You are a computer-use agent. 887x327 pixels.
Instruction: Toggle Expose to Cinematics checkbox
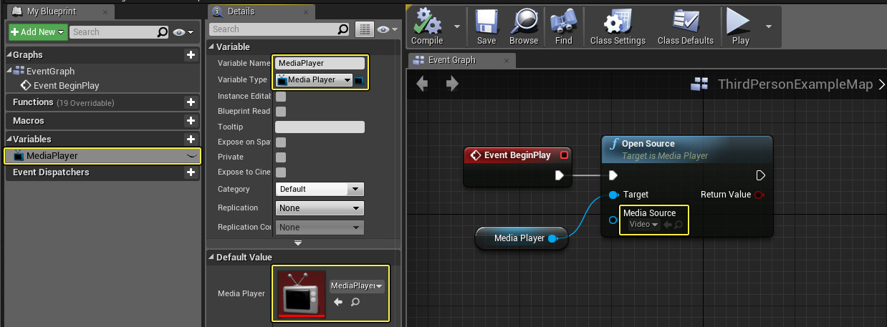[281, 172]
